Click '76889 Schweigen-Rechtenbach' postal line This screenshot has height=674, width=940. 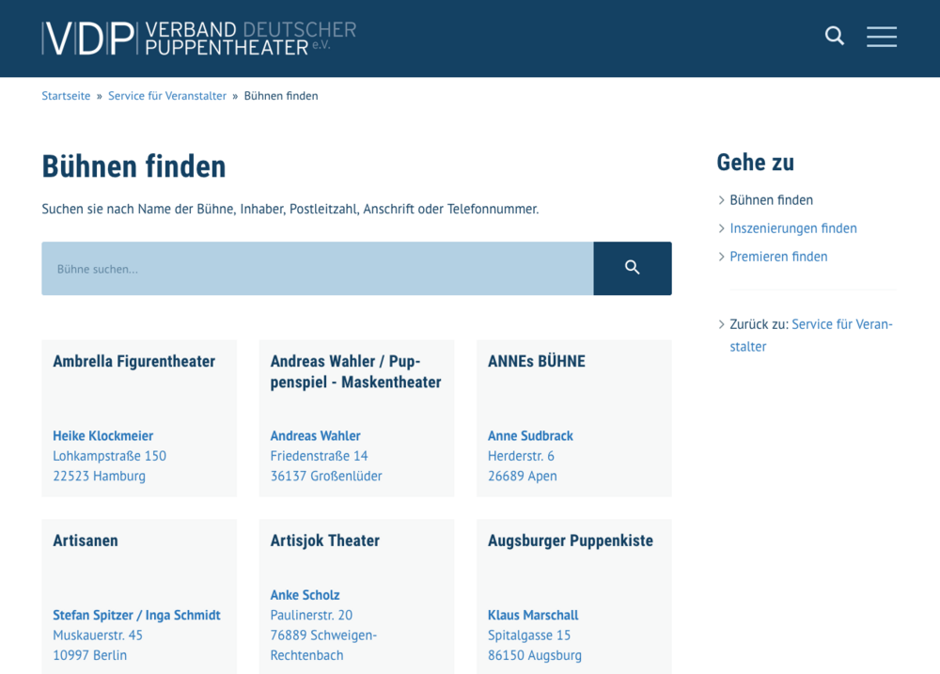[323, 645]
